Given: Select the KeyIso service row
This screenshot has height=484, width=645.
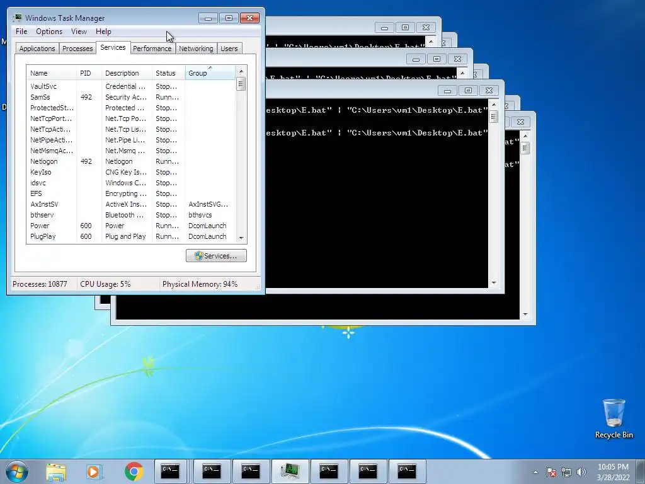Looking at the screenshot, I should point(131,172).
